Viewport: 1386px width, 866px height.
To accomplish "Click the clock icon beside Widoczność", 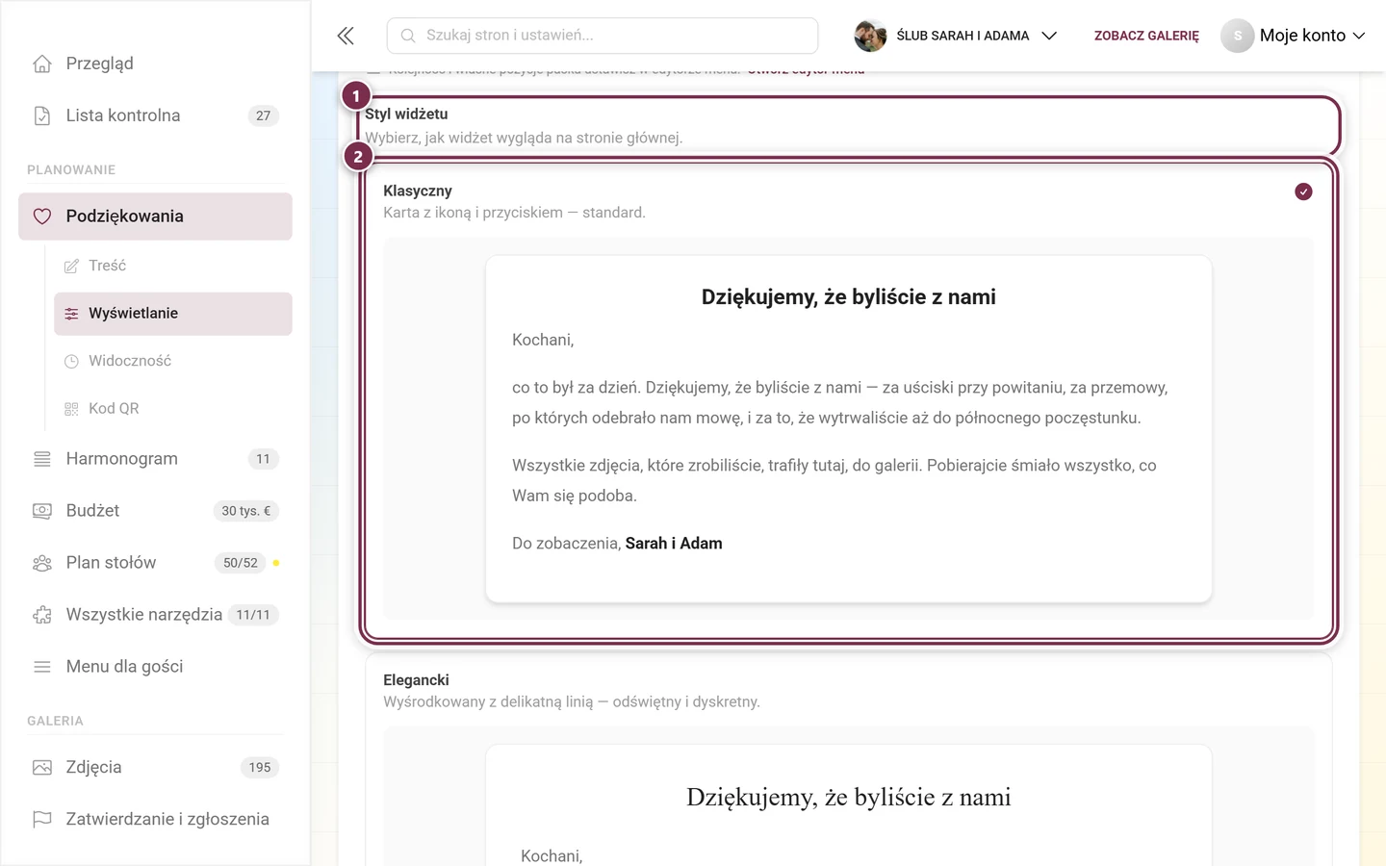I will click(71, 362).
